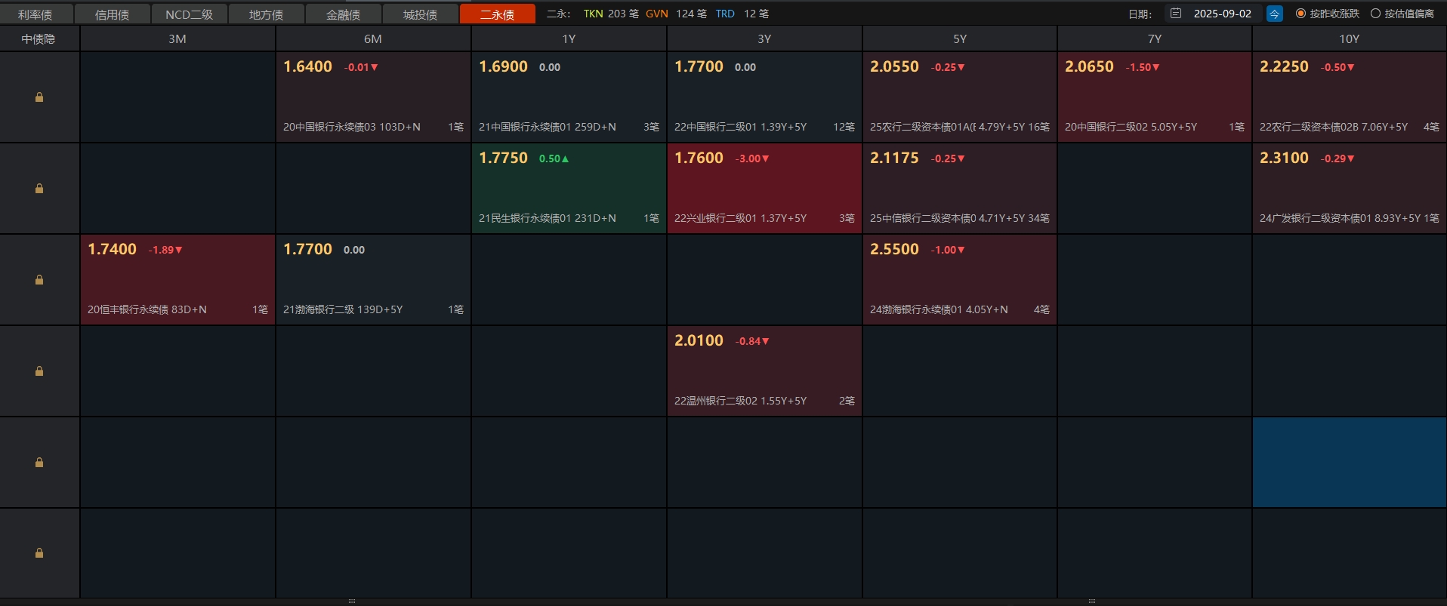This screenshot has width=1447, height=606.
Task: Open the calendar icon beside the date
Action: [1176, 14]
